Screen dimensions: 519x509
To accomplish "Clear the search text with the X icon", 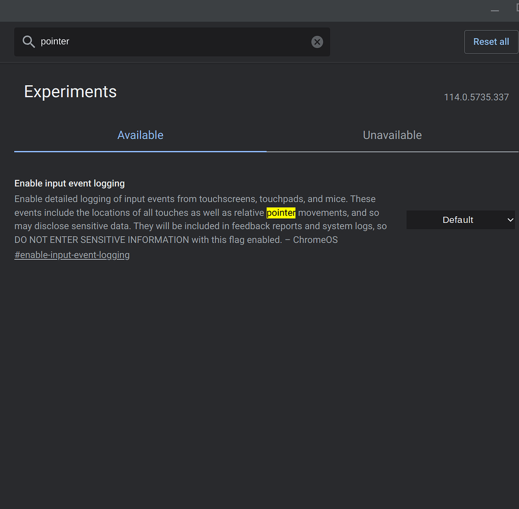I will pos(317,42).
